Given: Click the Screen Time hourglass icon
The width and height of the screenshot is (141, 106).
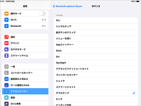Looking at the screenshot, I should pos(7,56).
